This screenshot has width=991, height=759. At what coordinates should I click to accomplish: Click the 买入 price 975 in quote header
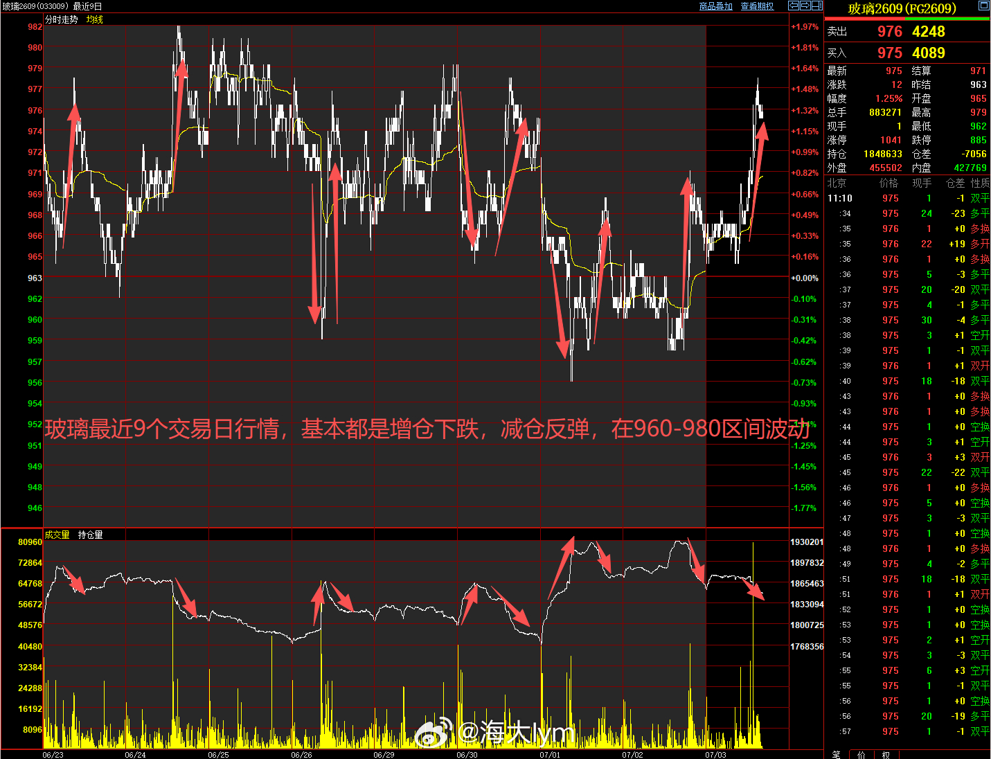(x=890, y=53)
